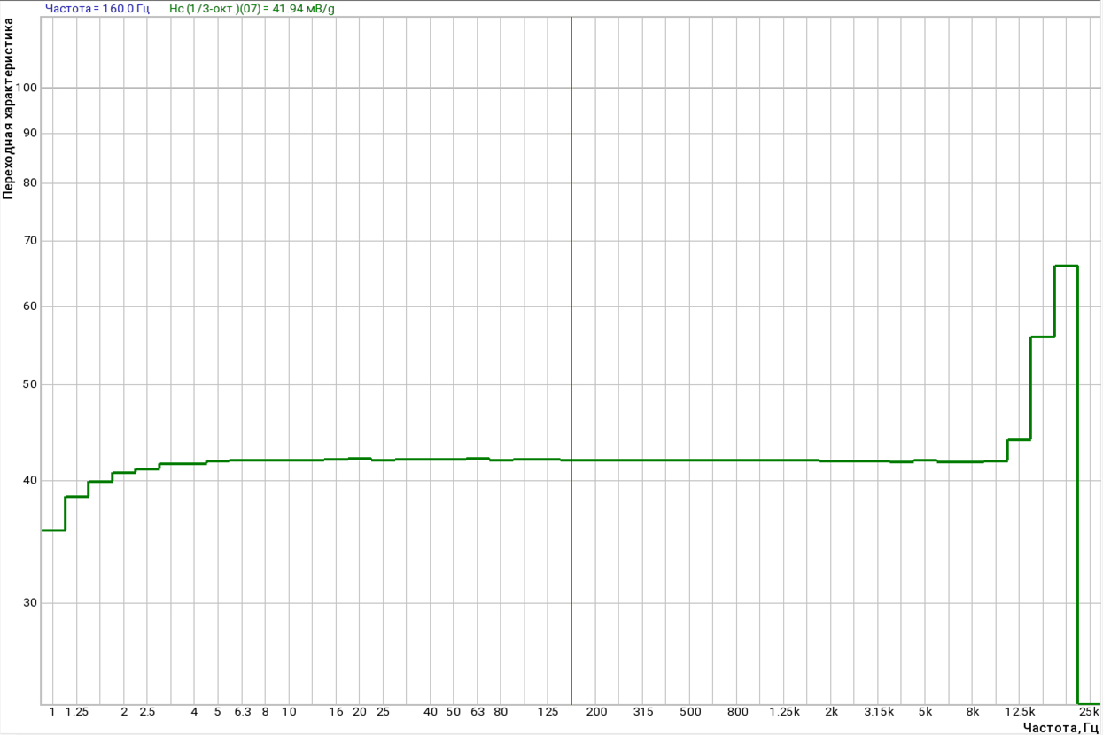Click the blue vertical cursor line
This screenshot has width=1103, height=735.
[571, 360]
